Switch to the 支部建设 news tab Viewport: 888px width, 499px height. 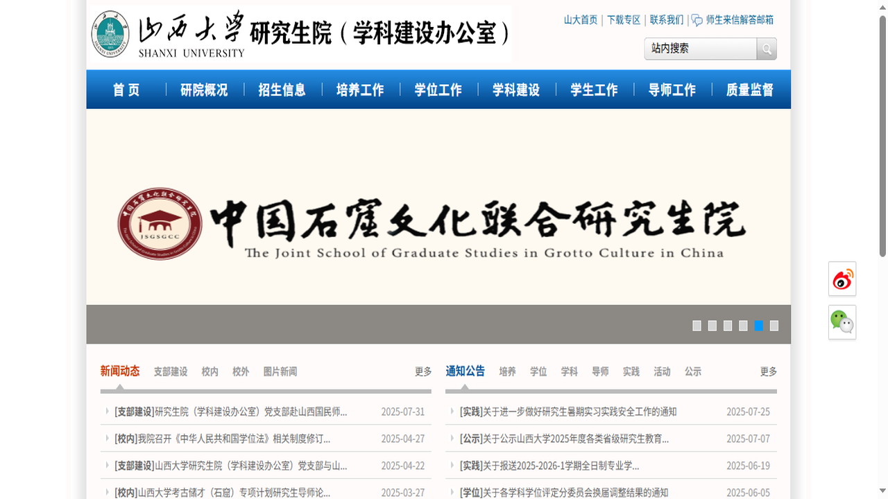[x=171, y=371]
